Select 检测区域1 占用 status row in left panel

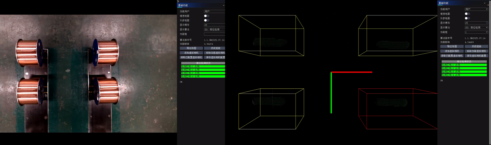tap(203, 66)
